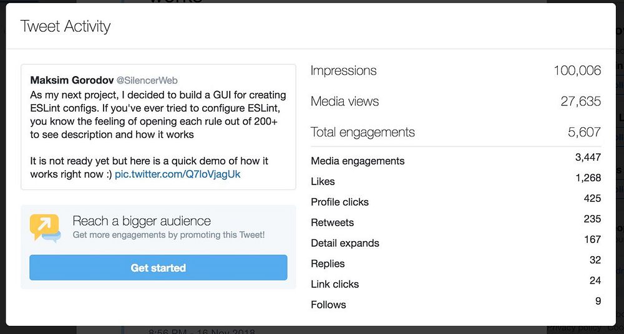This screenshot has height=334, width=624.
Task: Select author name Maksim Gorodov
Action: [x=72, y=80]
